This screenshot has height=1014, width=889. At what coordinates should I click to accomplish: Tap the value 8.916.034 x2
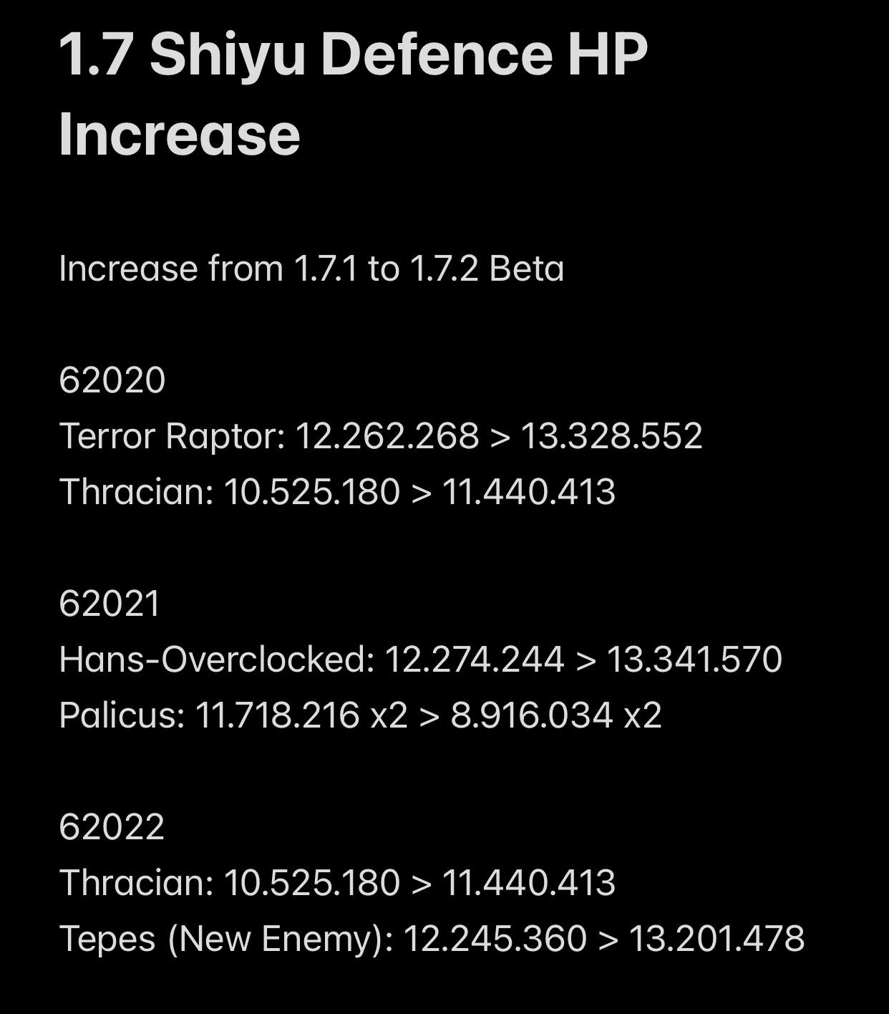pyautogui.click(x=556, y=715)
